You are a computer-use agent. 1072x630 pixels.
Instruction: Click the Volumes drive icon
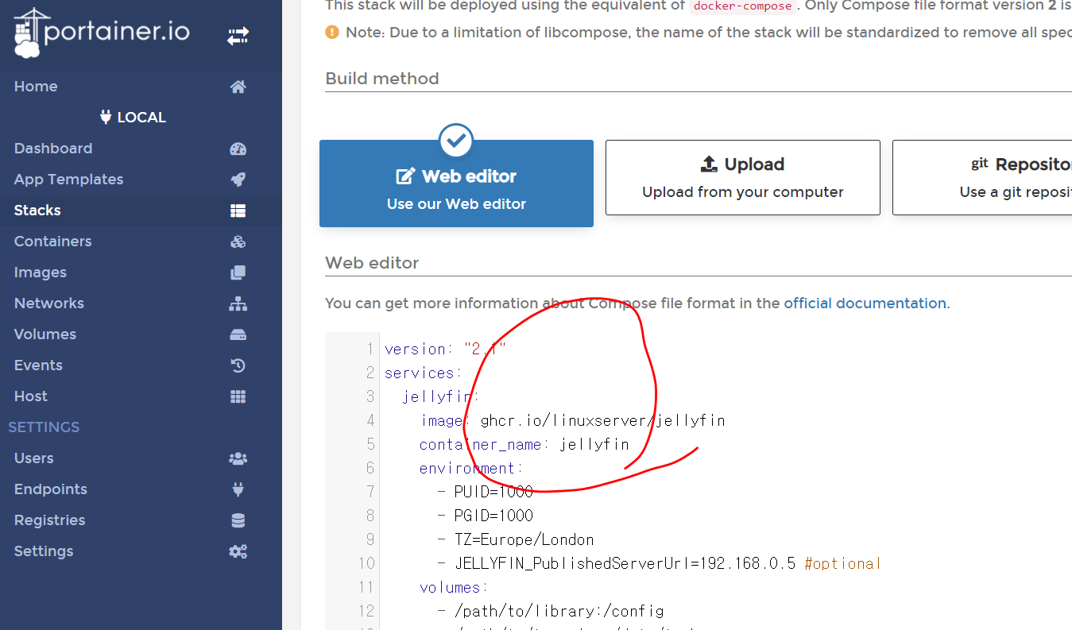pyautogui.click(x=238, y=334)
